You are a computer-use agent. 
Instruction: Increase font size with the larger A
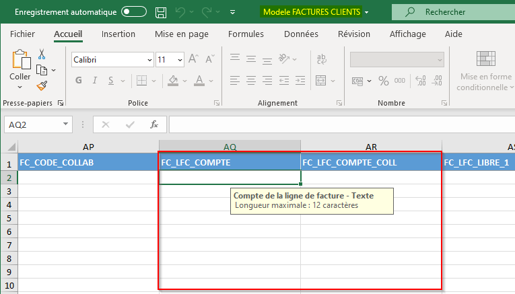(193, 59)
